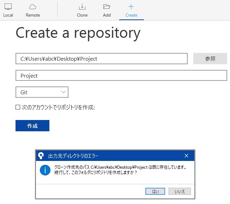Image resolution: width=230 pixels, height=204 pixels.
Task: Switch to the Remote tab
Action: (33, 10)
